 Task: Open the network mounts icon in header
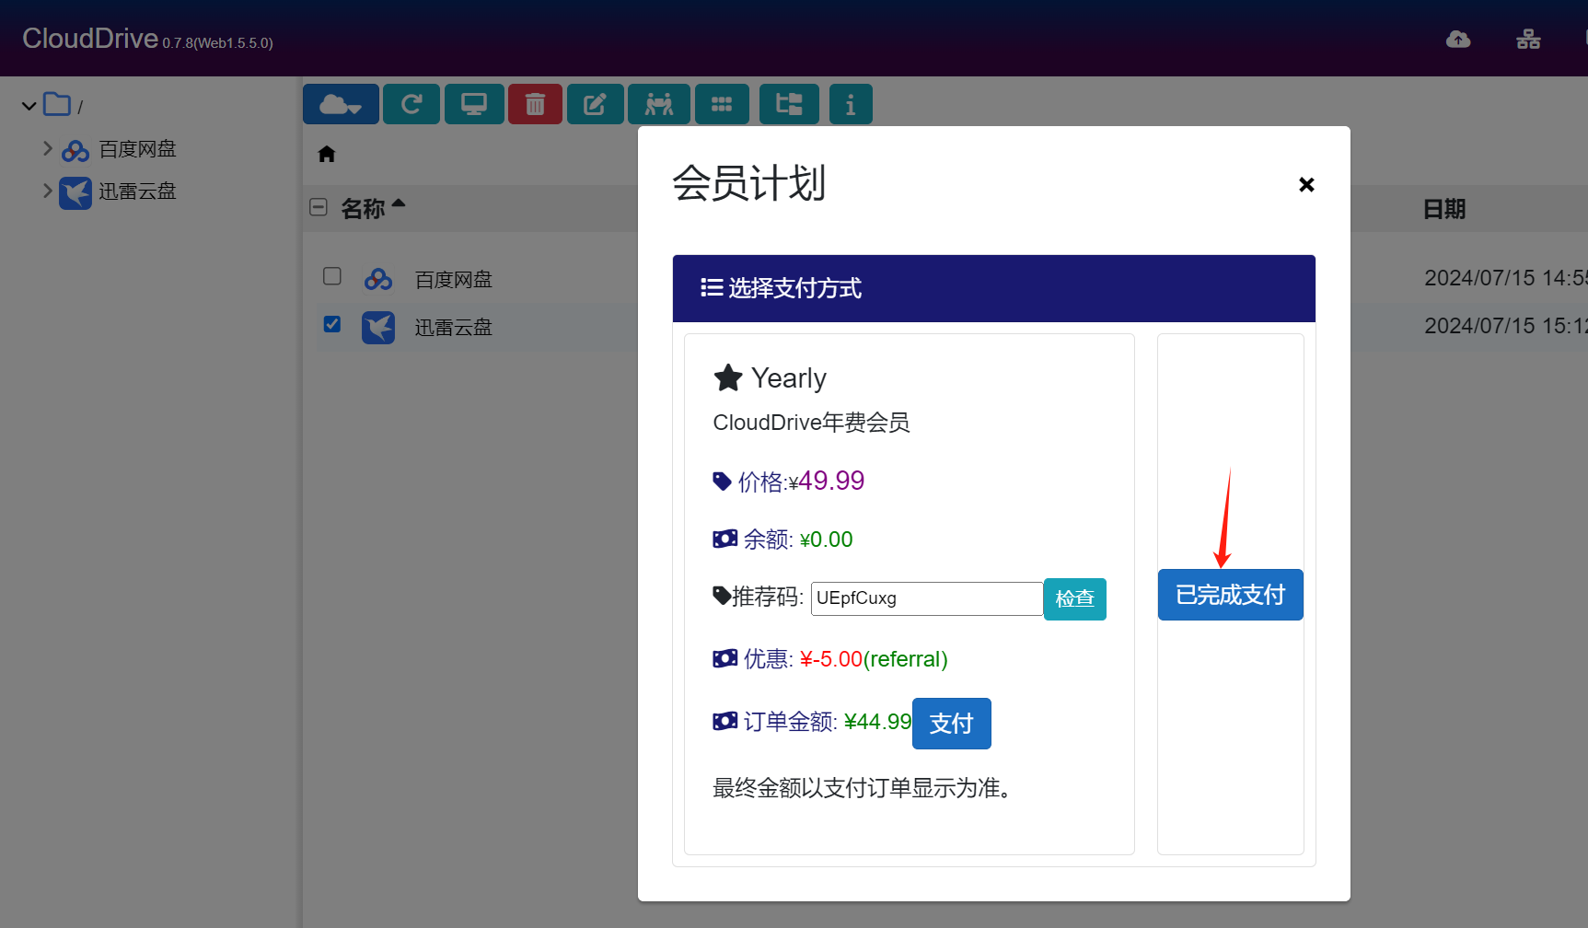tap(1528, 39)
